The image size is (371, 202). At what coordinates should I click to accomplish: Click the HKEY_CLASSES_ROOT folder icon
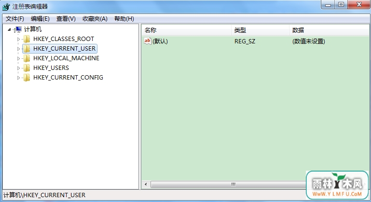pos(27,39)
